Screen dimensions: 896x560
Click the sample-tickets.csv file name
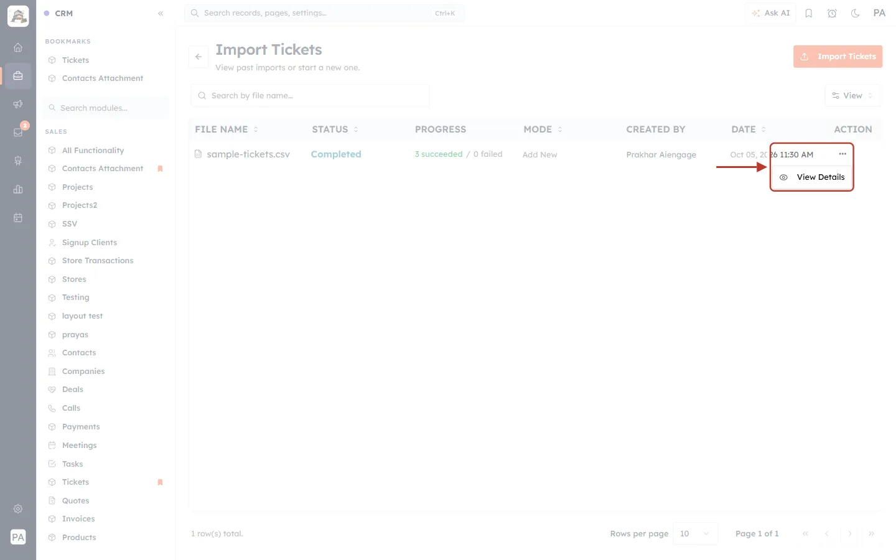[x=248, y=154]
